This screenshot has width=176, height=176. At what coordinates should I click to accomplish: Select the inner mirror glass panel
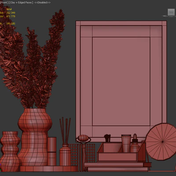pos(121,81)
